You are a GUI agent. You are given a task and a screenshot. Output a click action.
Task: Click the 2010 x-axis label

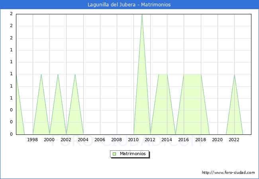pos(133,140)
